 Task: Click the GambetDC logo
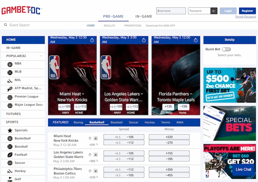(x=22, y=11)
